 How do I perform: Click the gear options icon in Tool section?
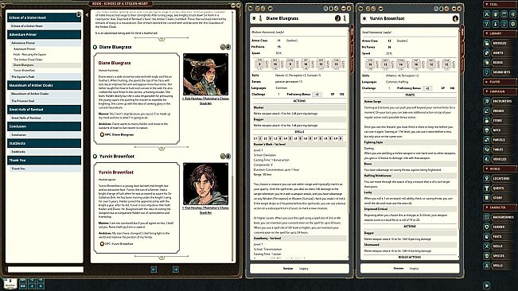click(x=512, y=24)
